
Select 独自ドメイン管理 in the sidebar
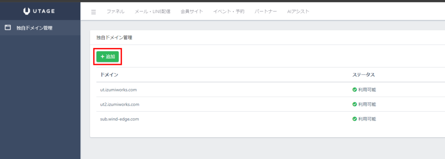40,28
